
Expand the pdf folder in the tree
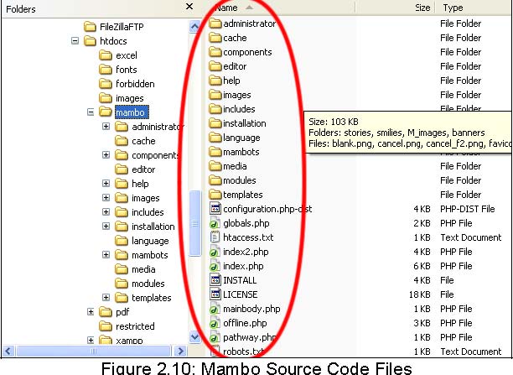point(91,312)
